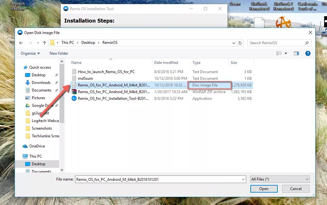The image size is (327, 205).
Task: Refresh the RemixOS folder view
Action: [240, 43]
